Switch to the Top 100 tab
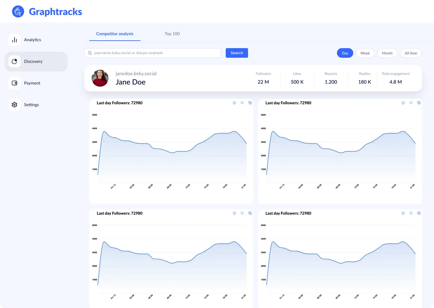This screenshot has height=308, width=434. pos(172,34)
